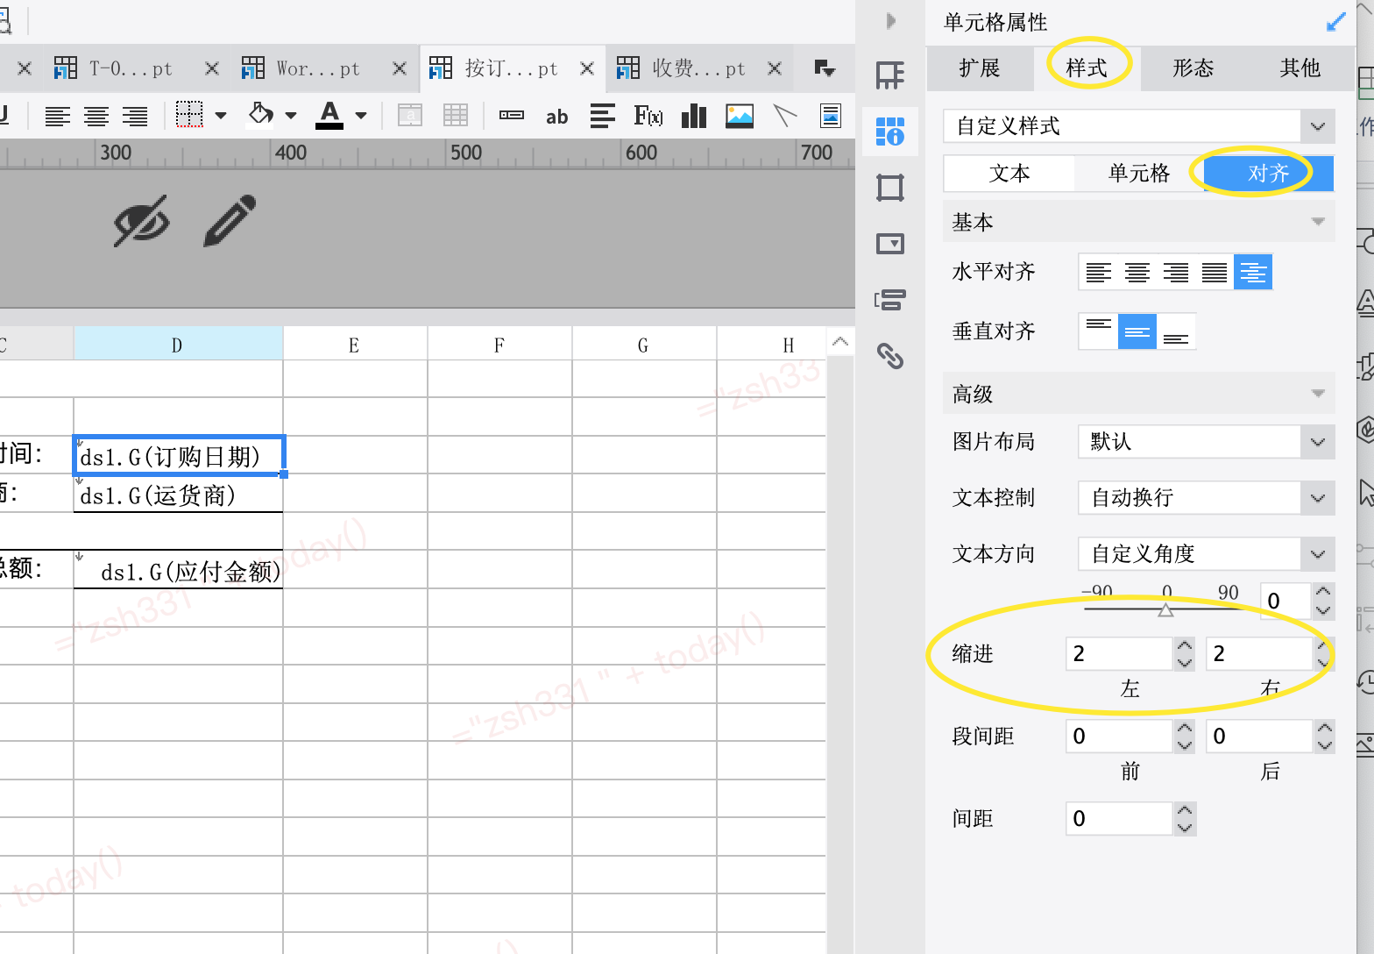This screenshot has width=1374, height=954.
Task: Select cell ds1.G(运货商)
Action: (179, 494)
